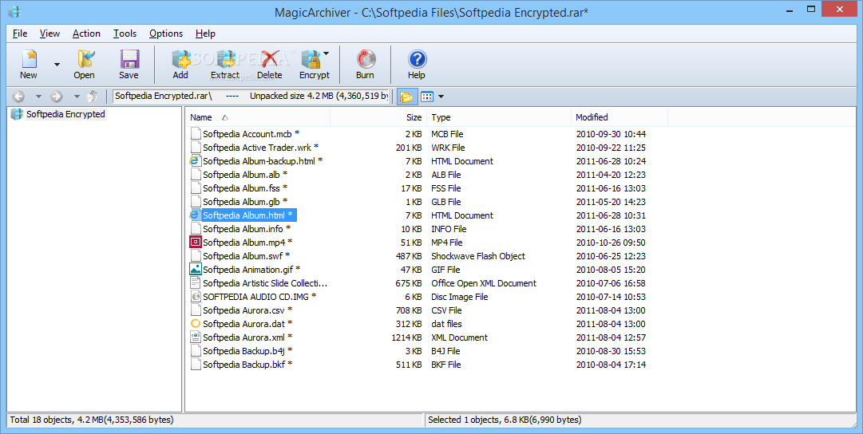
Task: Select file Softpedia Aurora.csv
Action: point(247,310)
